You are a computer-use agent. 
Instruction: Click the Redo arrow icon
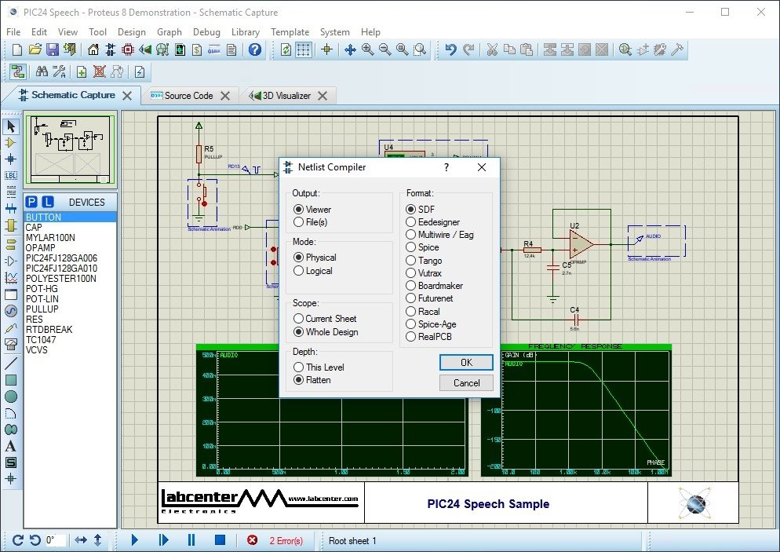(468, 49)
